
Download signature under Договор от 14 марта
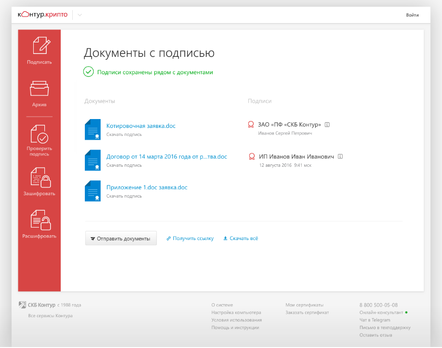124,165
